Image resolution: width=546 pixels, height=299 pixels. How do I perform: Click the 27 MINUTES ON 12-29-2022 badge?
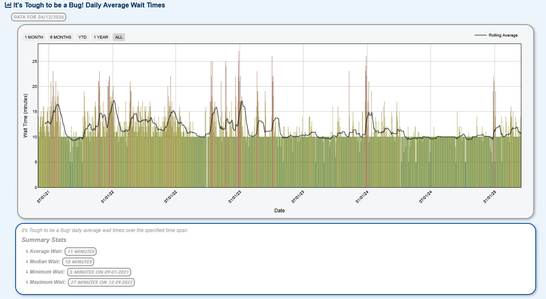click(x=101, y=282)
